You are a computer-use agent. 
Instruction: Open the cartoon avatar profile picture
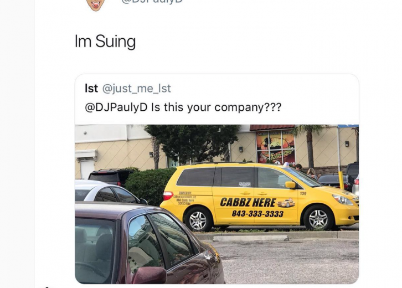tap(95, 5)
